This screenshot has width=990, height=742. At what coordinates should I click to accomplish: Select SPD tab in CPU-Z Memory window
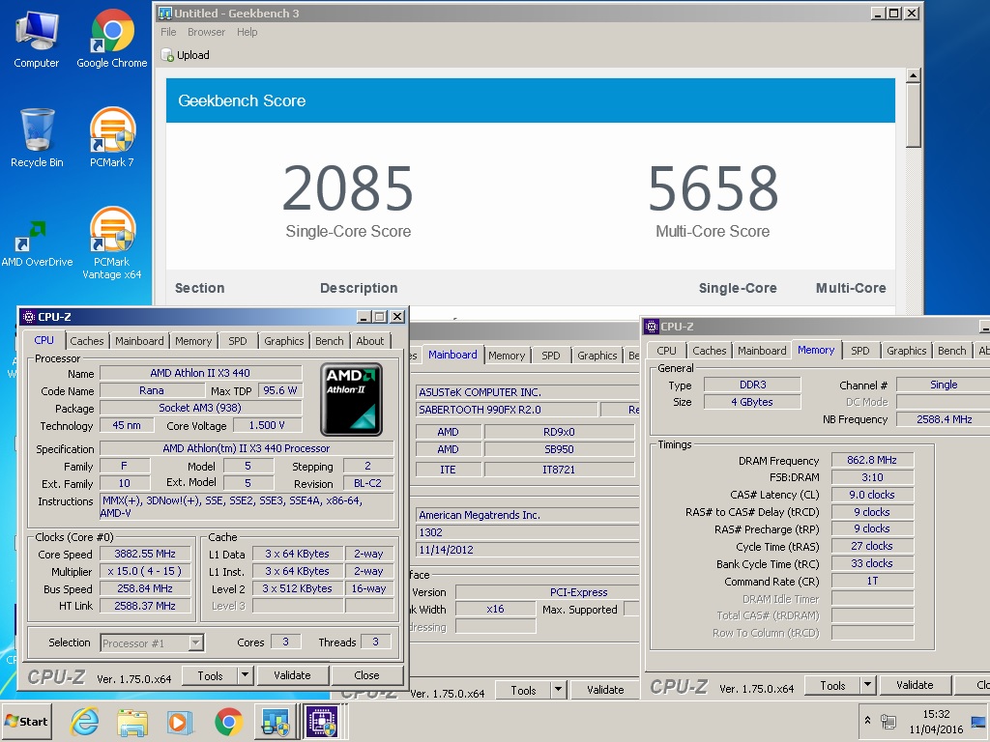point(859,350)
